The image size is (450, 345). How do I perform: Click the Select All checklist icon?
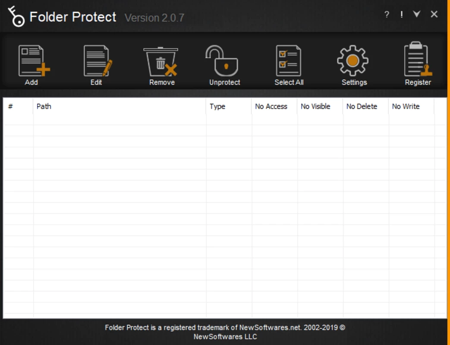(x=289, y=61)
